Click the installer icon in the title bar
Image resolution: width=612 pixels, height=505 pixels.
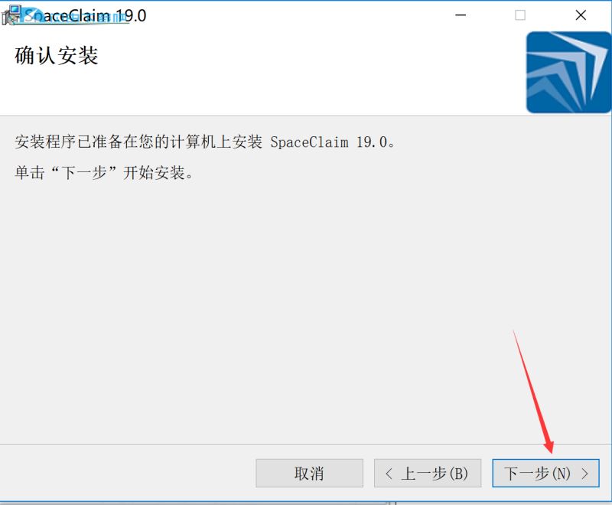pos(11,15)
